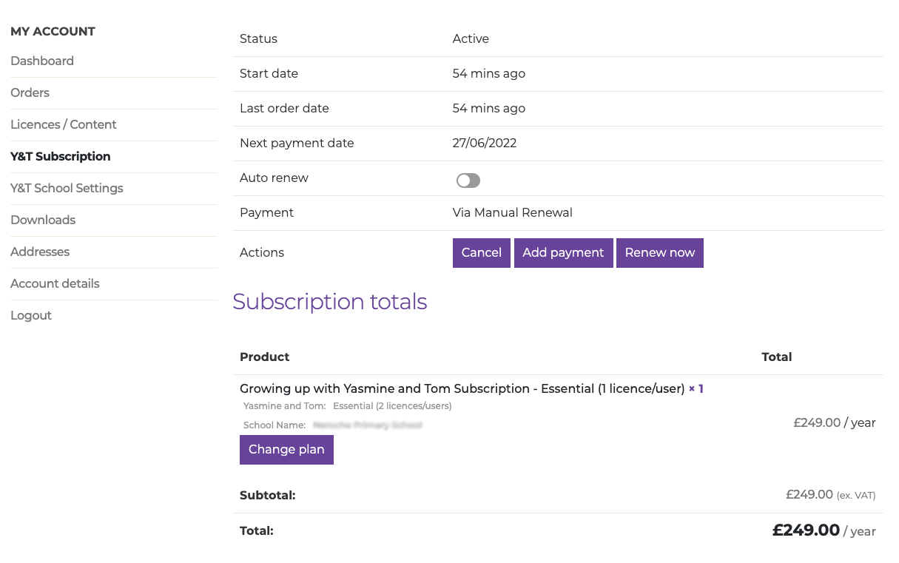Click the Renew now button
The height and width of the screenshot is (563, 899).
[x=660, y=252]
